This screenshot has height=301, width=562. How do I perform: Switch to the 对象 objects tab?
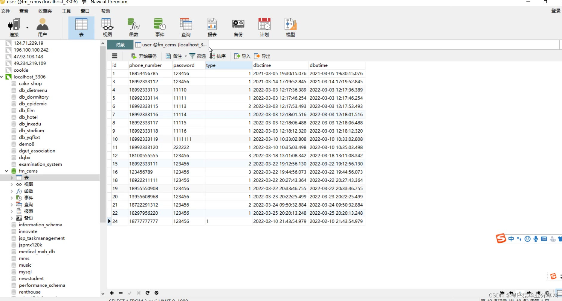point(120,45)
